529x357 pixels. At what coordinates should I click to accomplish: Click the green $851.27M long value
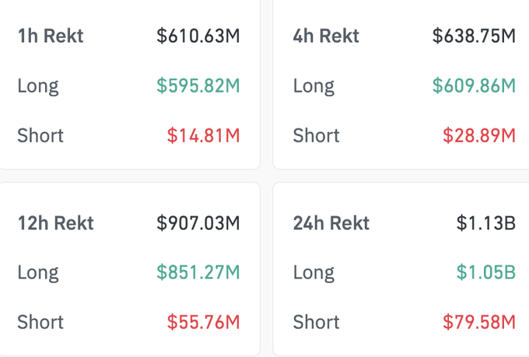click(x=198, y=272)
